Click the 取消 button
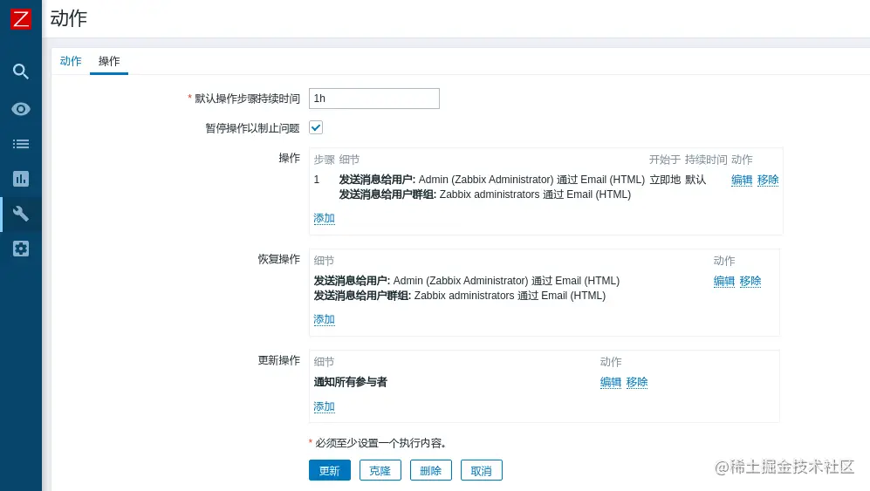This screenshot has height=491, width=870. [x=482, y=470]
